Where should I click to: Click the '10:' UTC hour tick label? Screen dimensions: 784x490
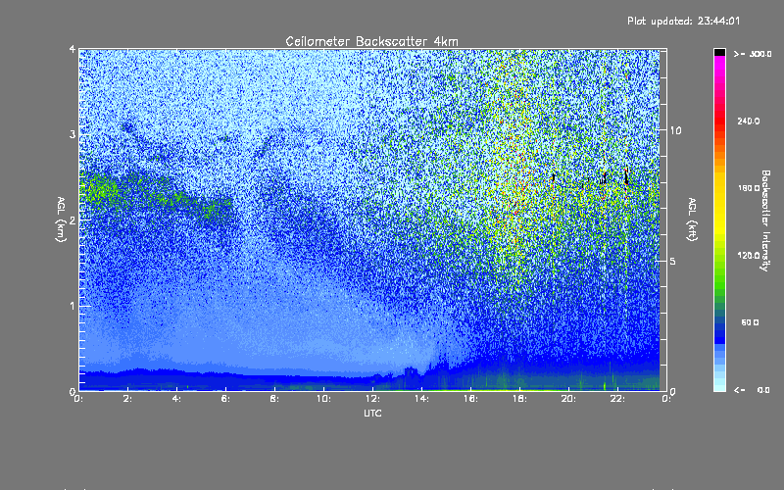tap(323, 399)
